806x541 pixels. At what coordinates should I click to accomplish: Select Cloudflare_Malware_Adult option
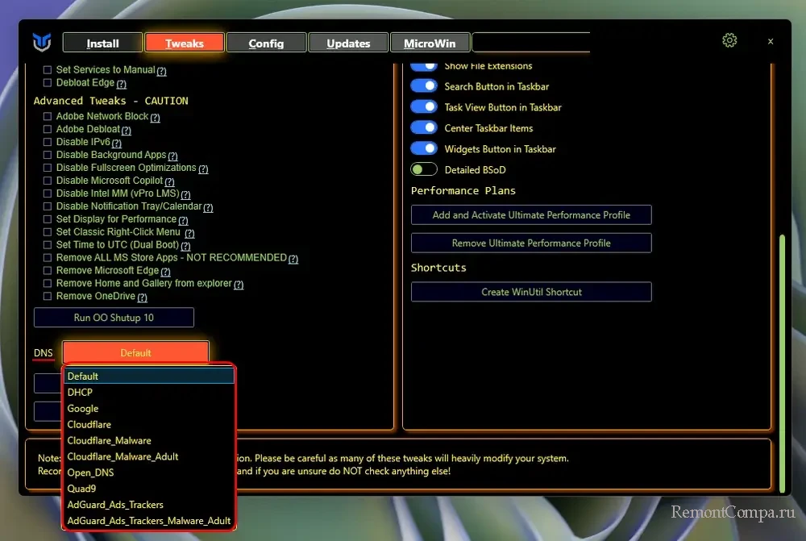pos(149,456)
